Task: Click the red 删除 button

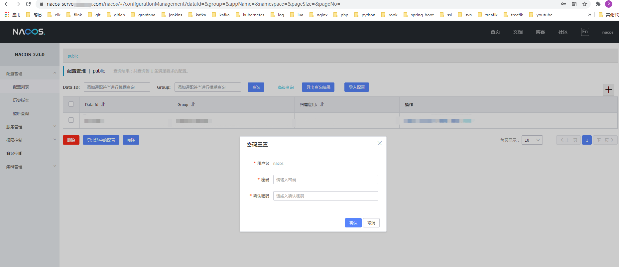Action: 71,140
